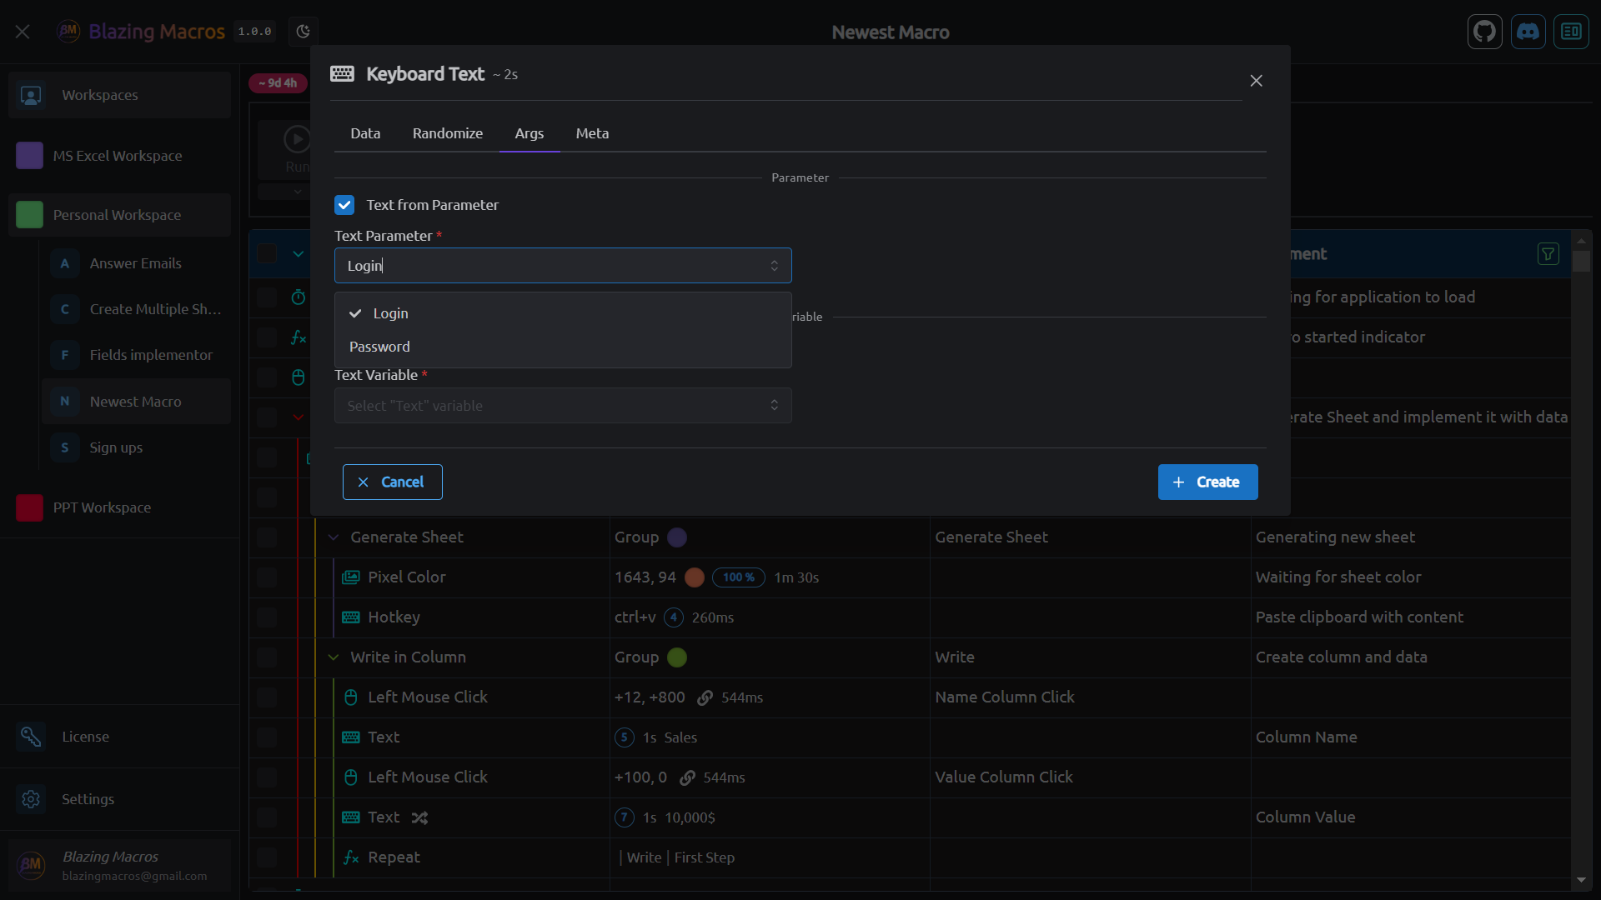Viewport: 1601px width, 900px height.
Task: Toggle the select-all checkbox in table header
Action: point(267,254)
